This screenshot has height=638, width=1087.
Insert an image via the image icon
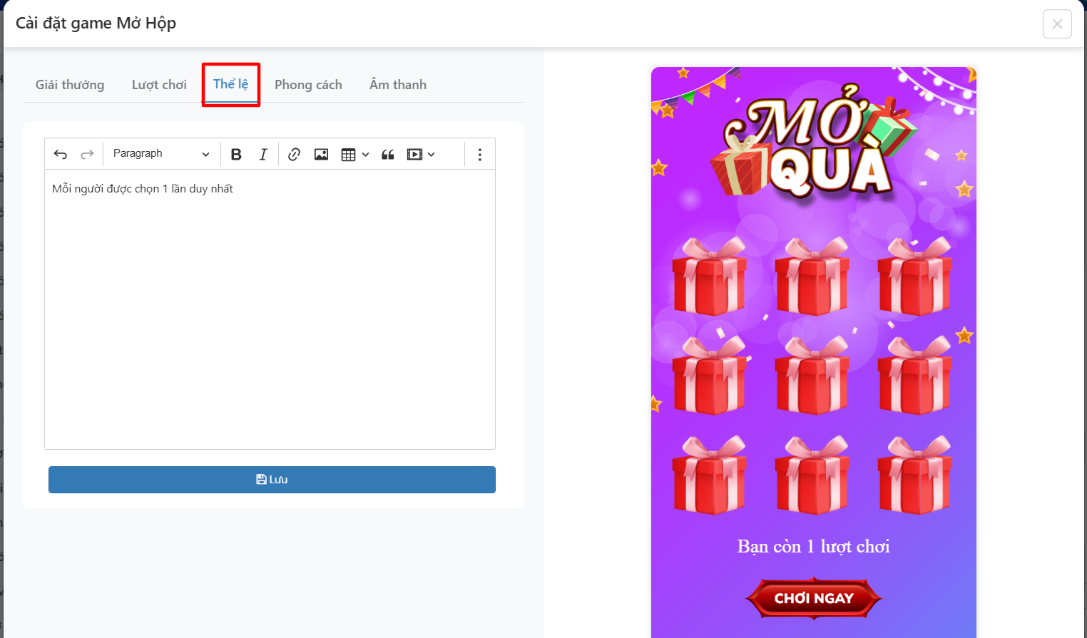tap(320, 153)
